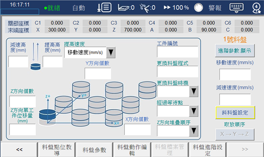The image size is (264, 157).
Task: Open the 警報 alarm view
Action: click(x=215, y=8)
